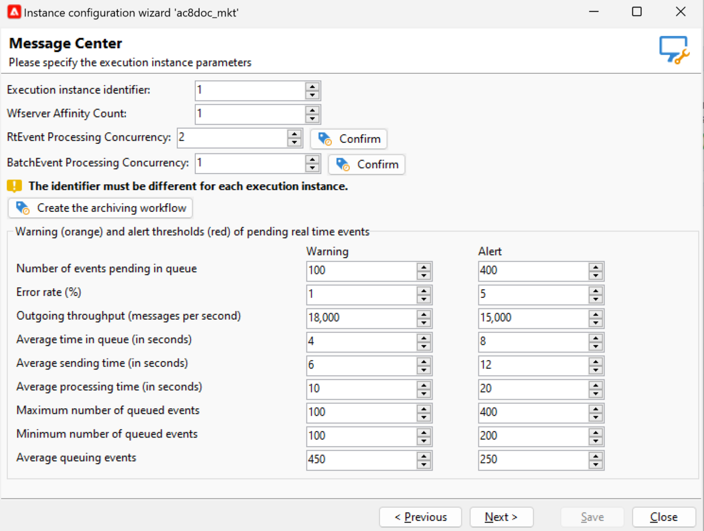The image size is (704, 531).
Task: Increase Average processing time Warning value
Action: point(424,385)
